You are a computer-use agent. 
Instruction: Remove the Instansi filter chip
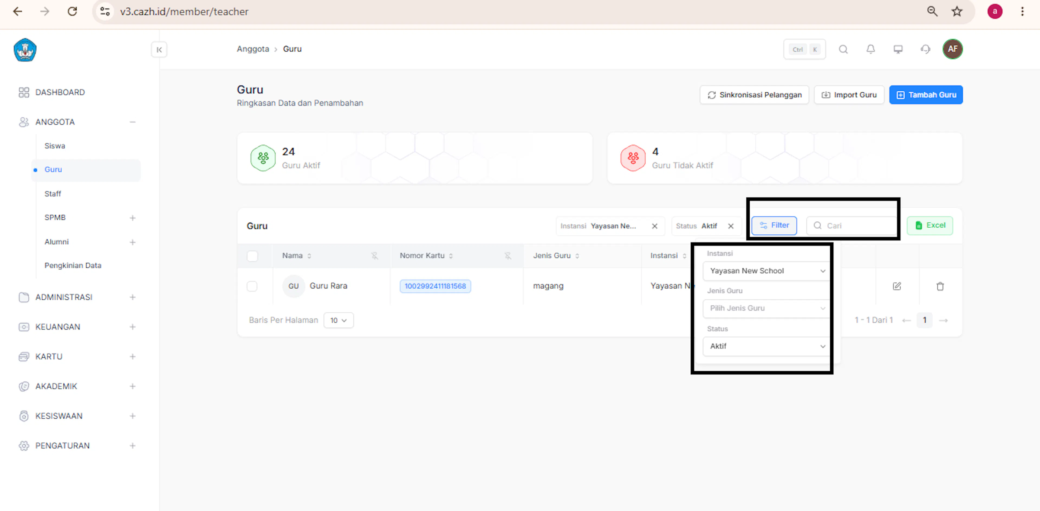(x=654, y=226)
